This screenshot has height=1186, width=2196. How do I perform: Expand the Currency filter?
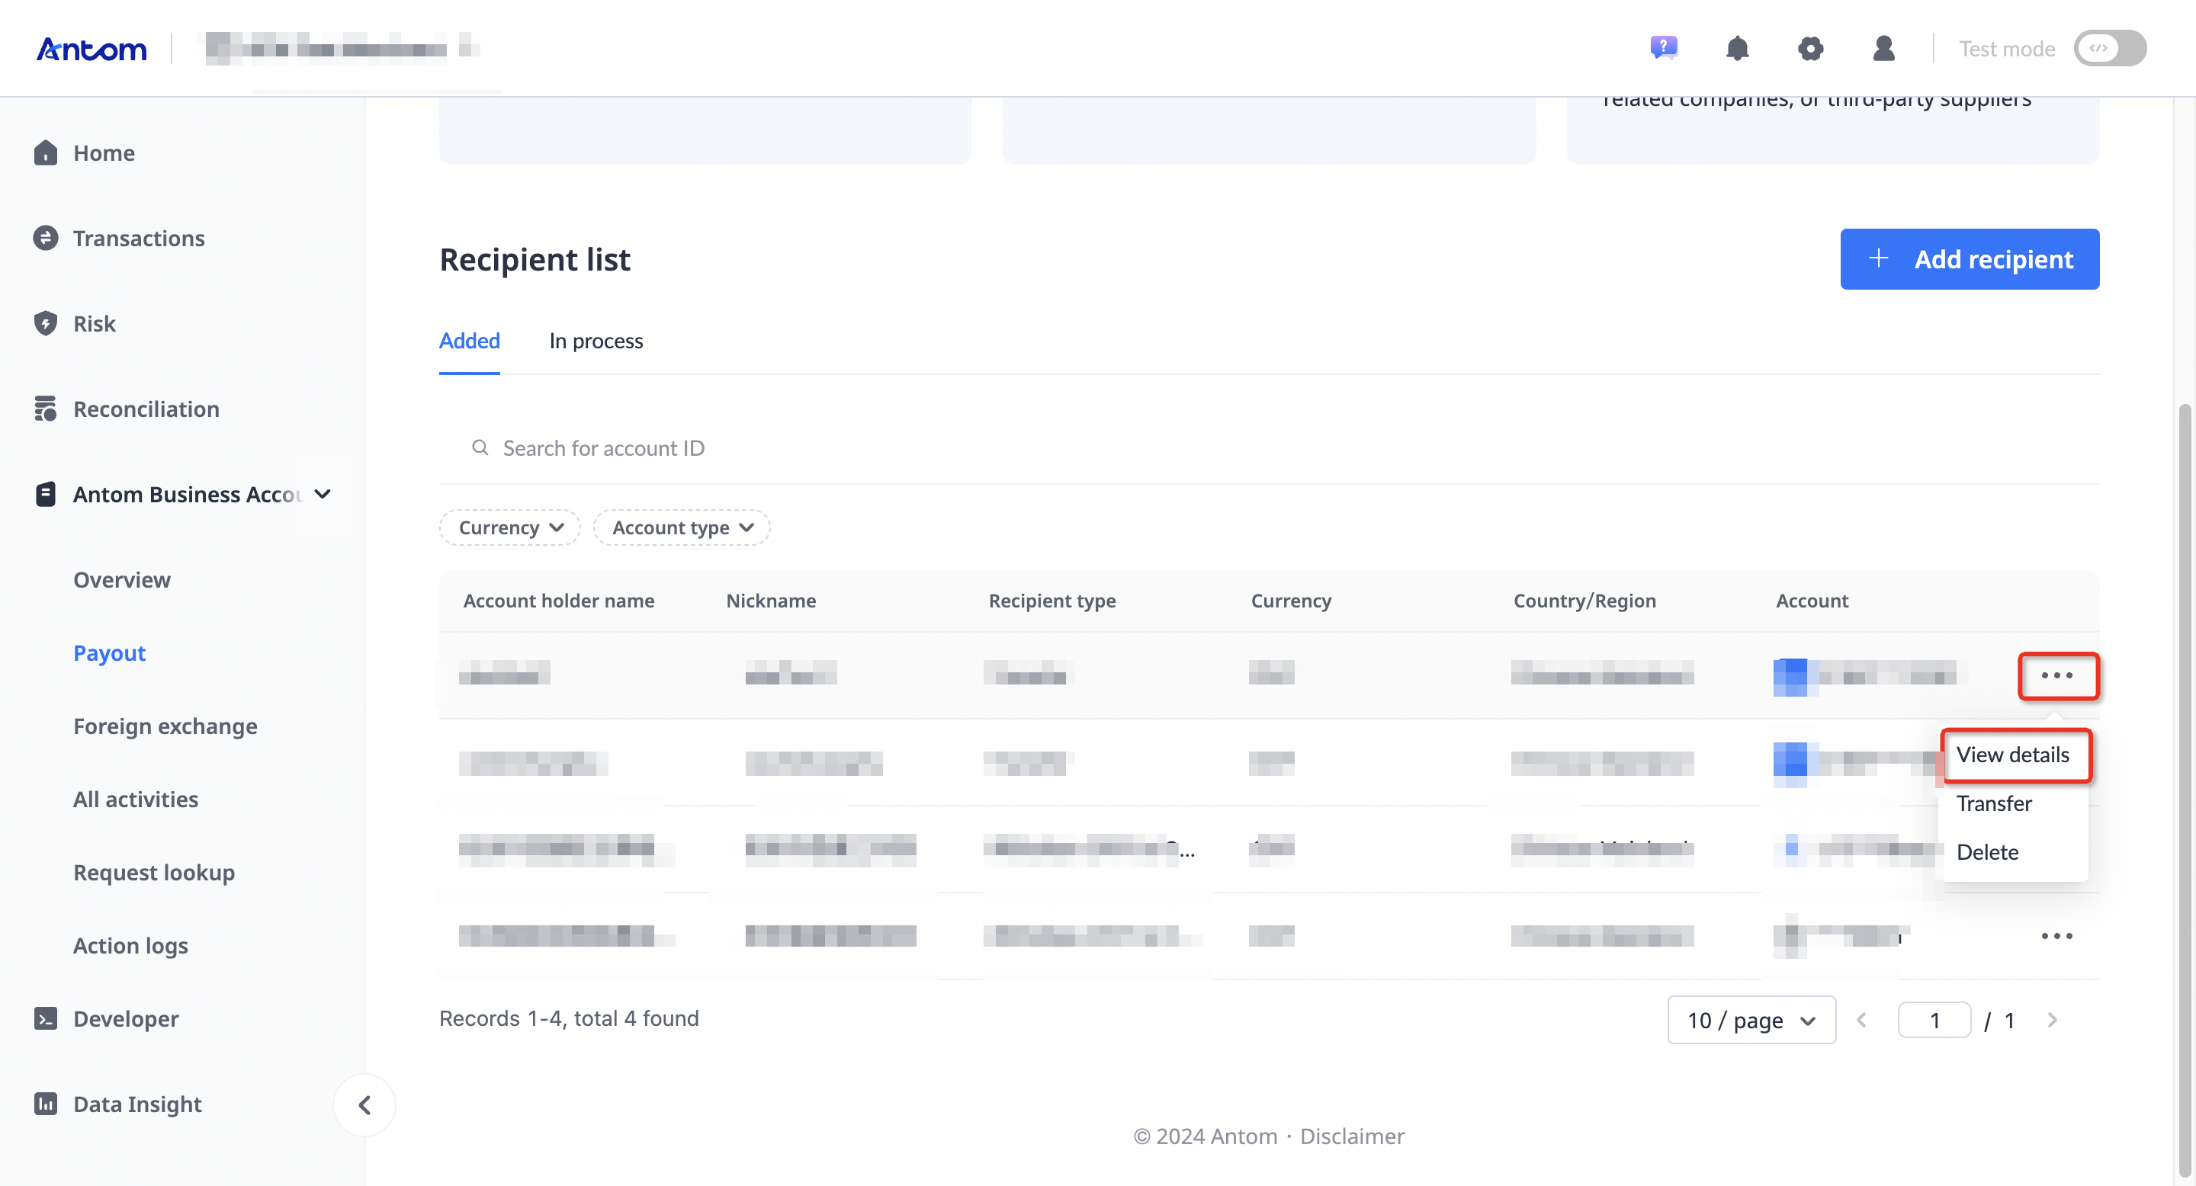pyautogui.click(x=510, y=527)
